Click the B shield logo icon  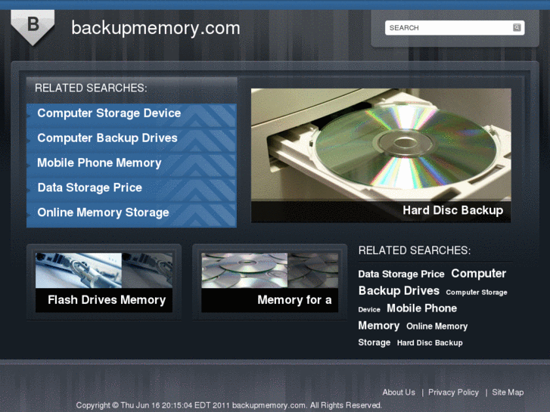[x=33, y=27]
